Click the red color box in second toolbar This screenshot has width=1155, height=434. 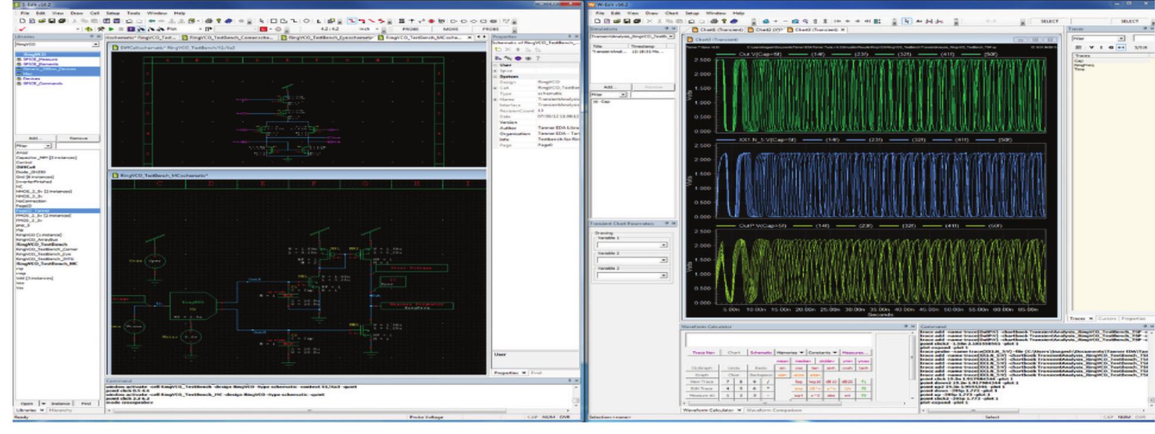coord(263,29)
